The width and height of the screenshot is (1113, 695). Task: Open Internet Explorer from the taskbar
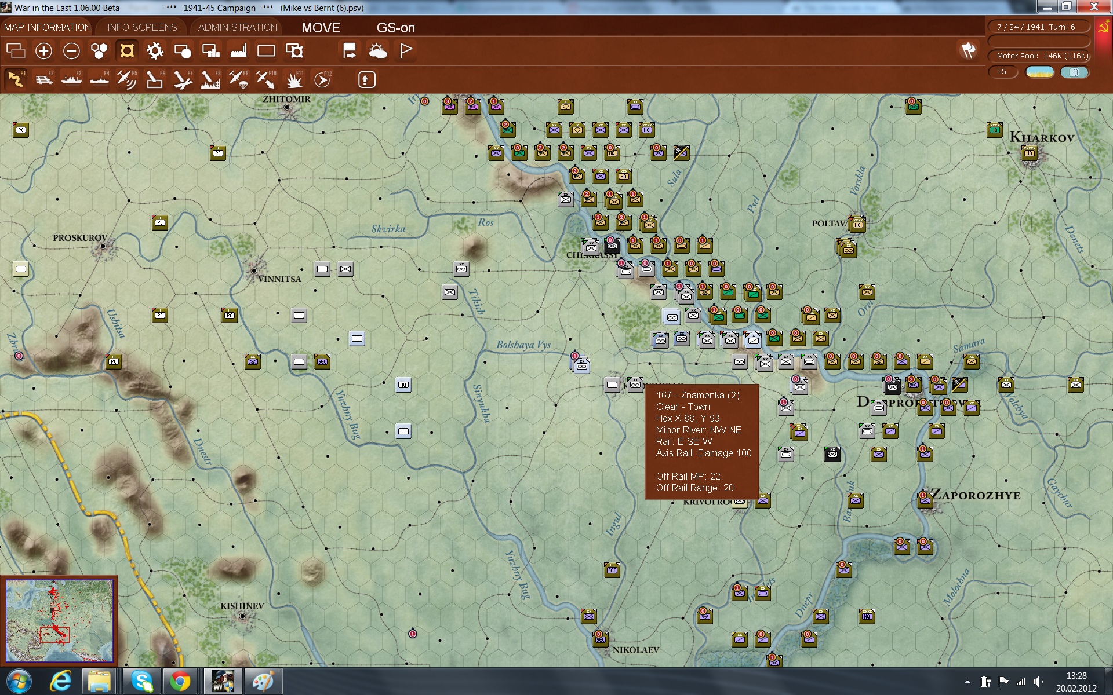tap(60, 682)
